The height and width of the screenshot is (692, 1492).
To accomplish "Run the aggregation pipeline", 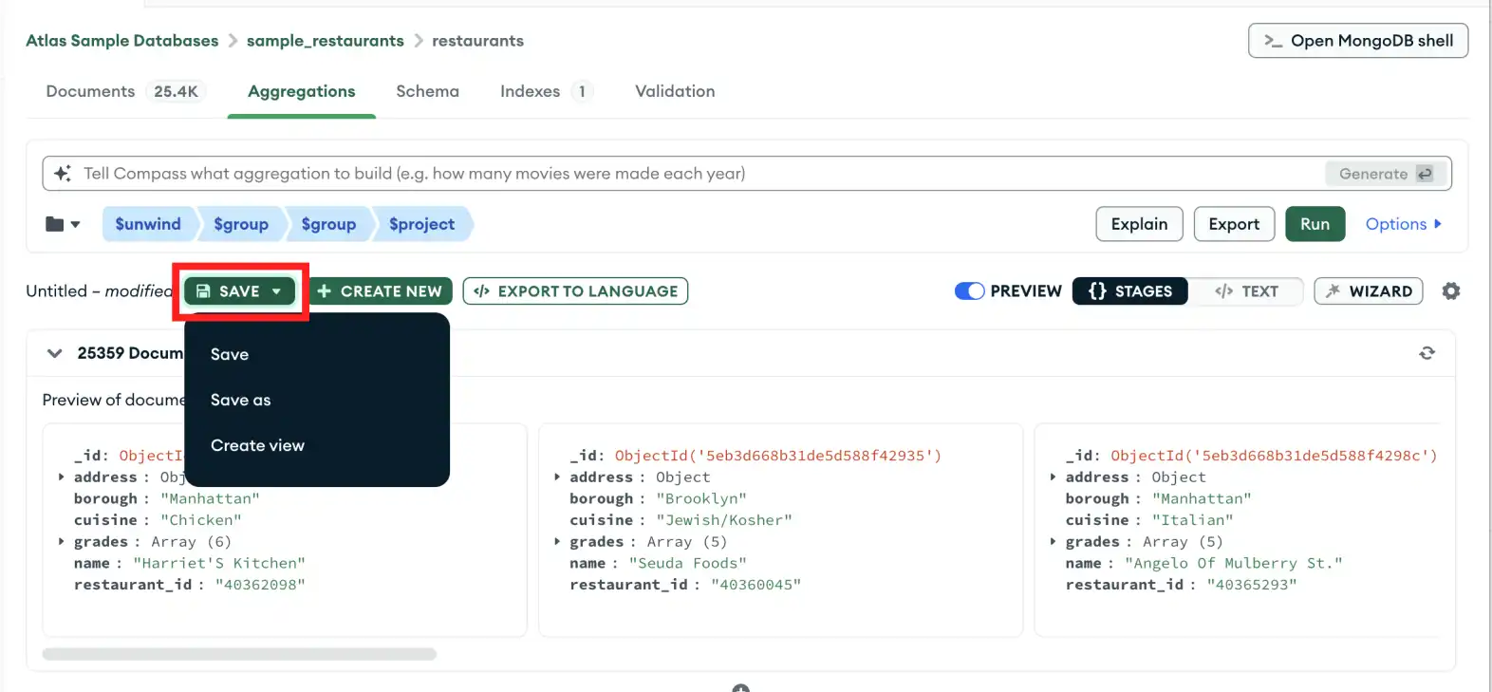I will click(x=1315, y=224).
